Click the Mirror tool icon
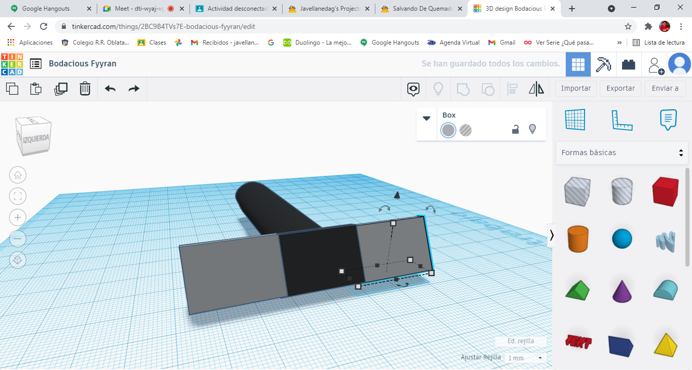 point(536,89)
